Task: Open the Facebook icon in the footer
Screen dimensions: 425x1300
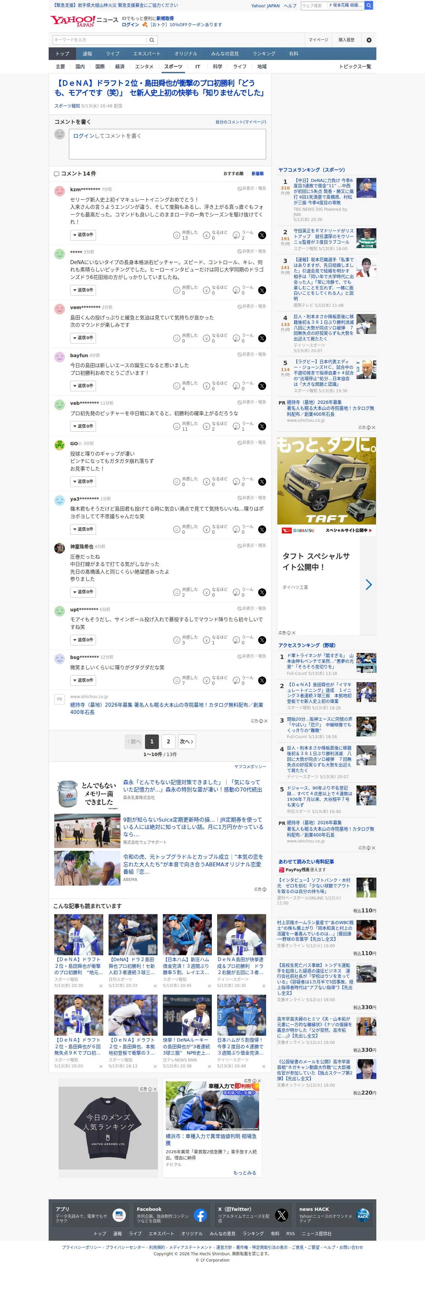Action: (x=200, y=1215)
